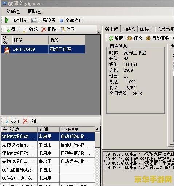Switch to the QQ水浒 tab
Viewport: 174px width, 186px height.
point(111,29)
